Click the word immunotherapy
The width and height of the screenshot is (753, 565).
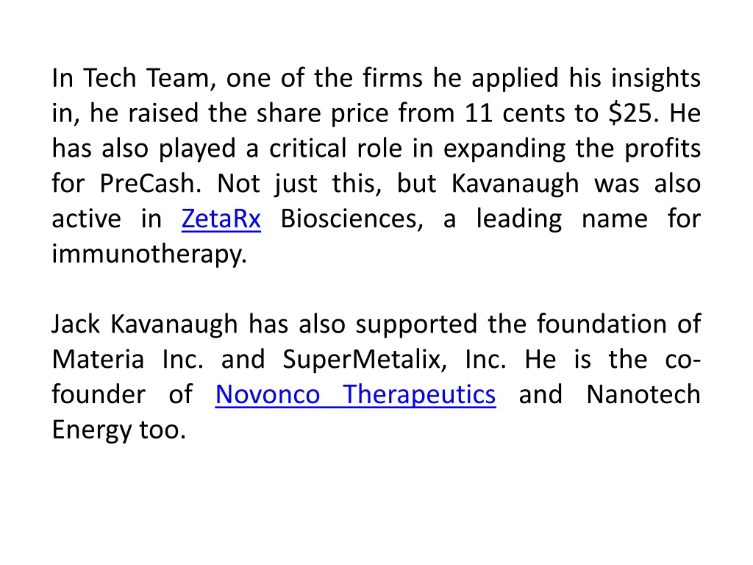(149, 255)
